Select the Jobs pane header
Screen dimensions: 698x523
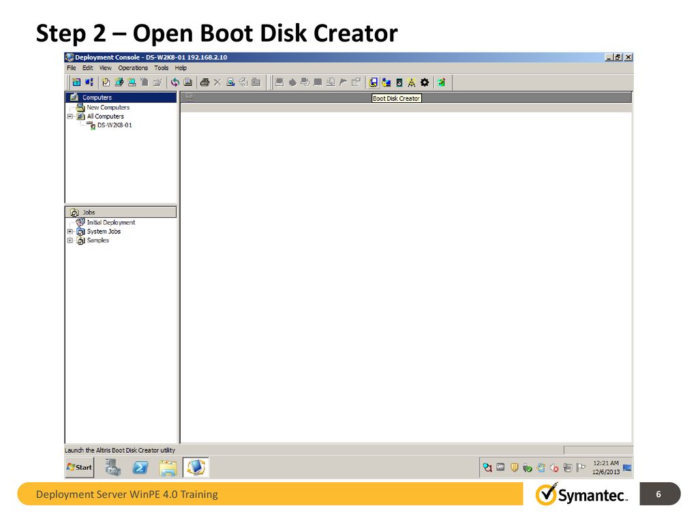point(121,212)
